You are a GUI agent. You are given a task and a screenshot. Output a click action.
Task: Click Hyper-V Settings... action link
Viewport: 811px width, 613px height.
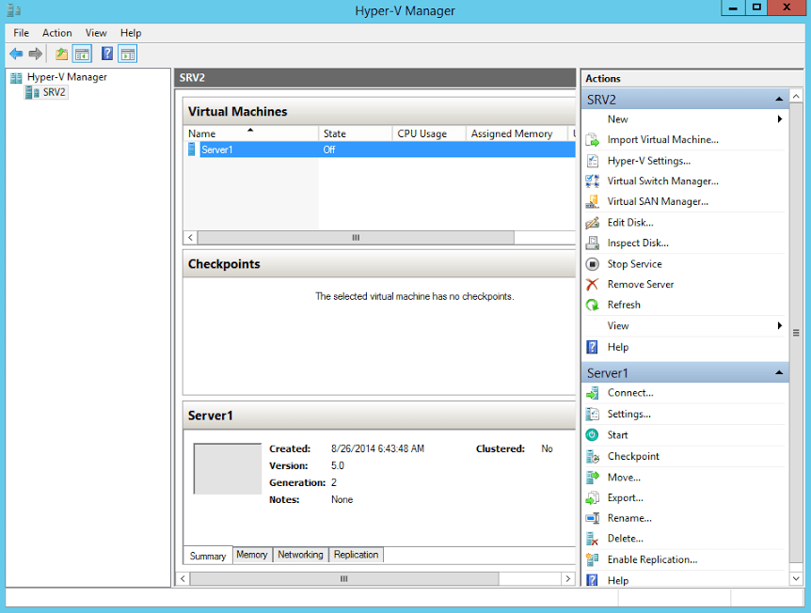(x=648, y=161)
